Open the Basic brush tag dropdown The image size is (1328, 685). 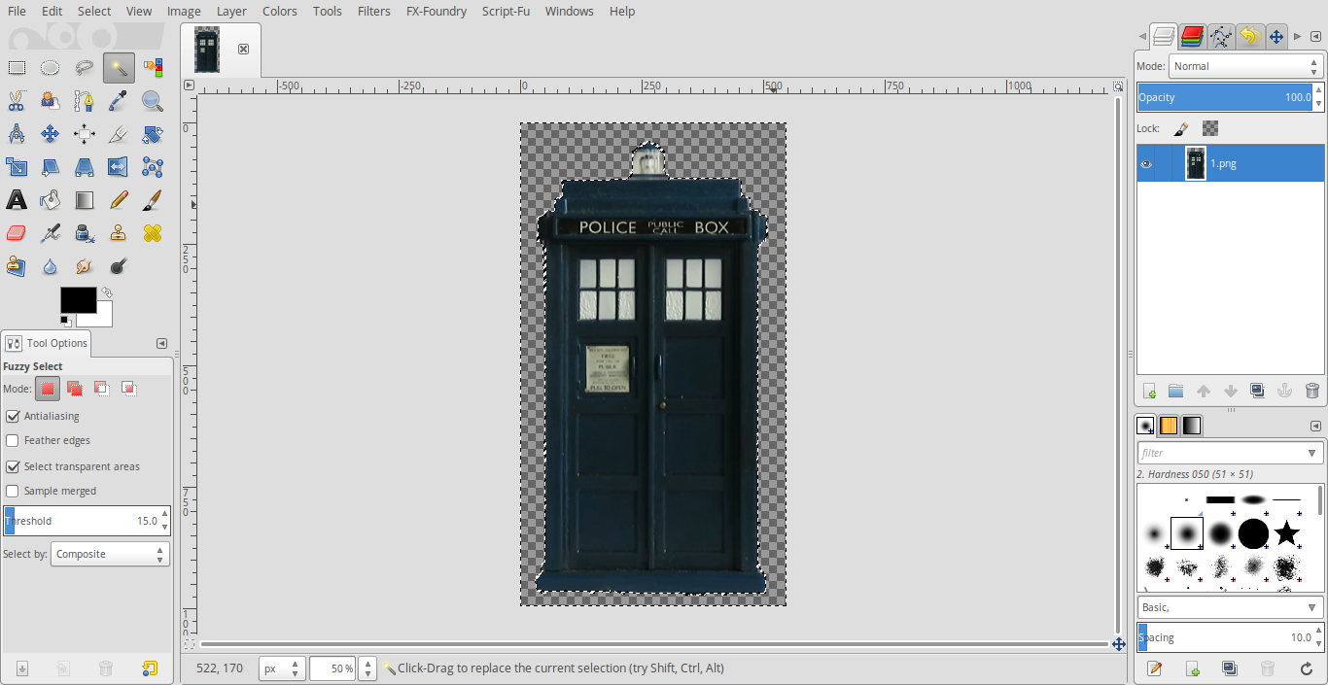pos(1230,607)
